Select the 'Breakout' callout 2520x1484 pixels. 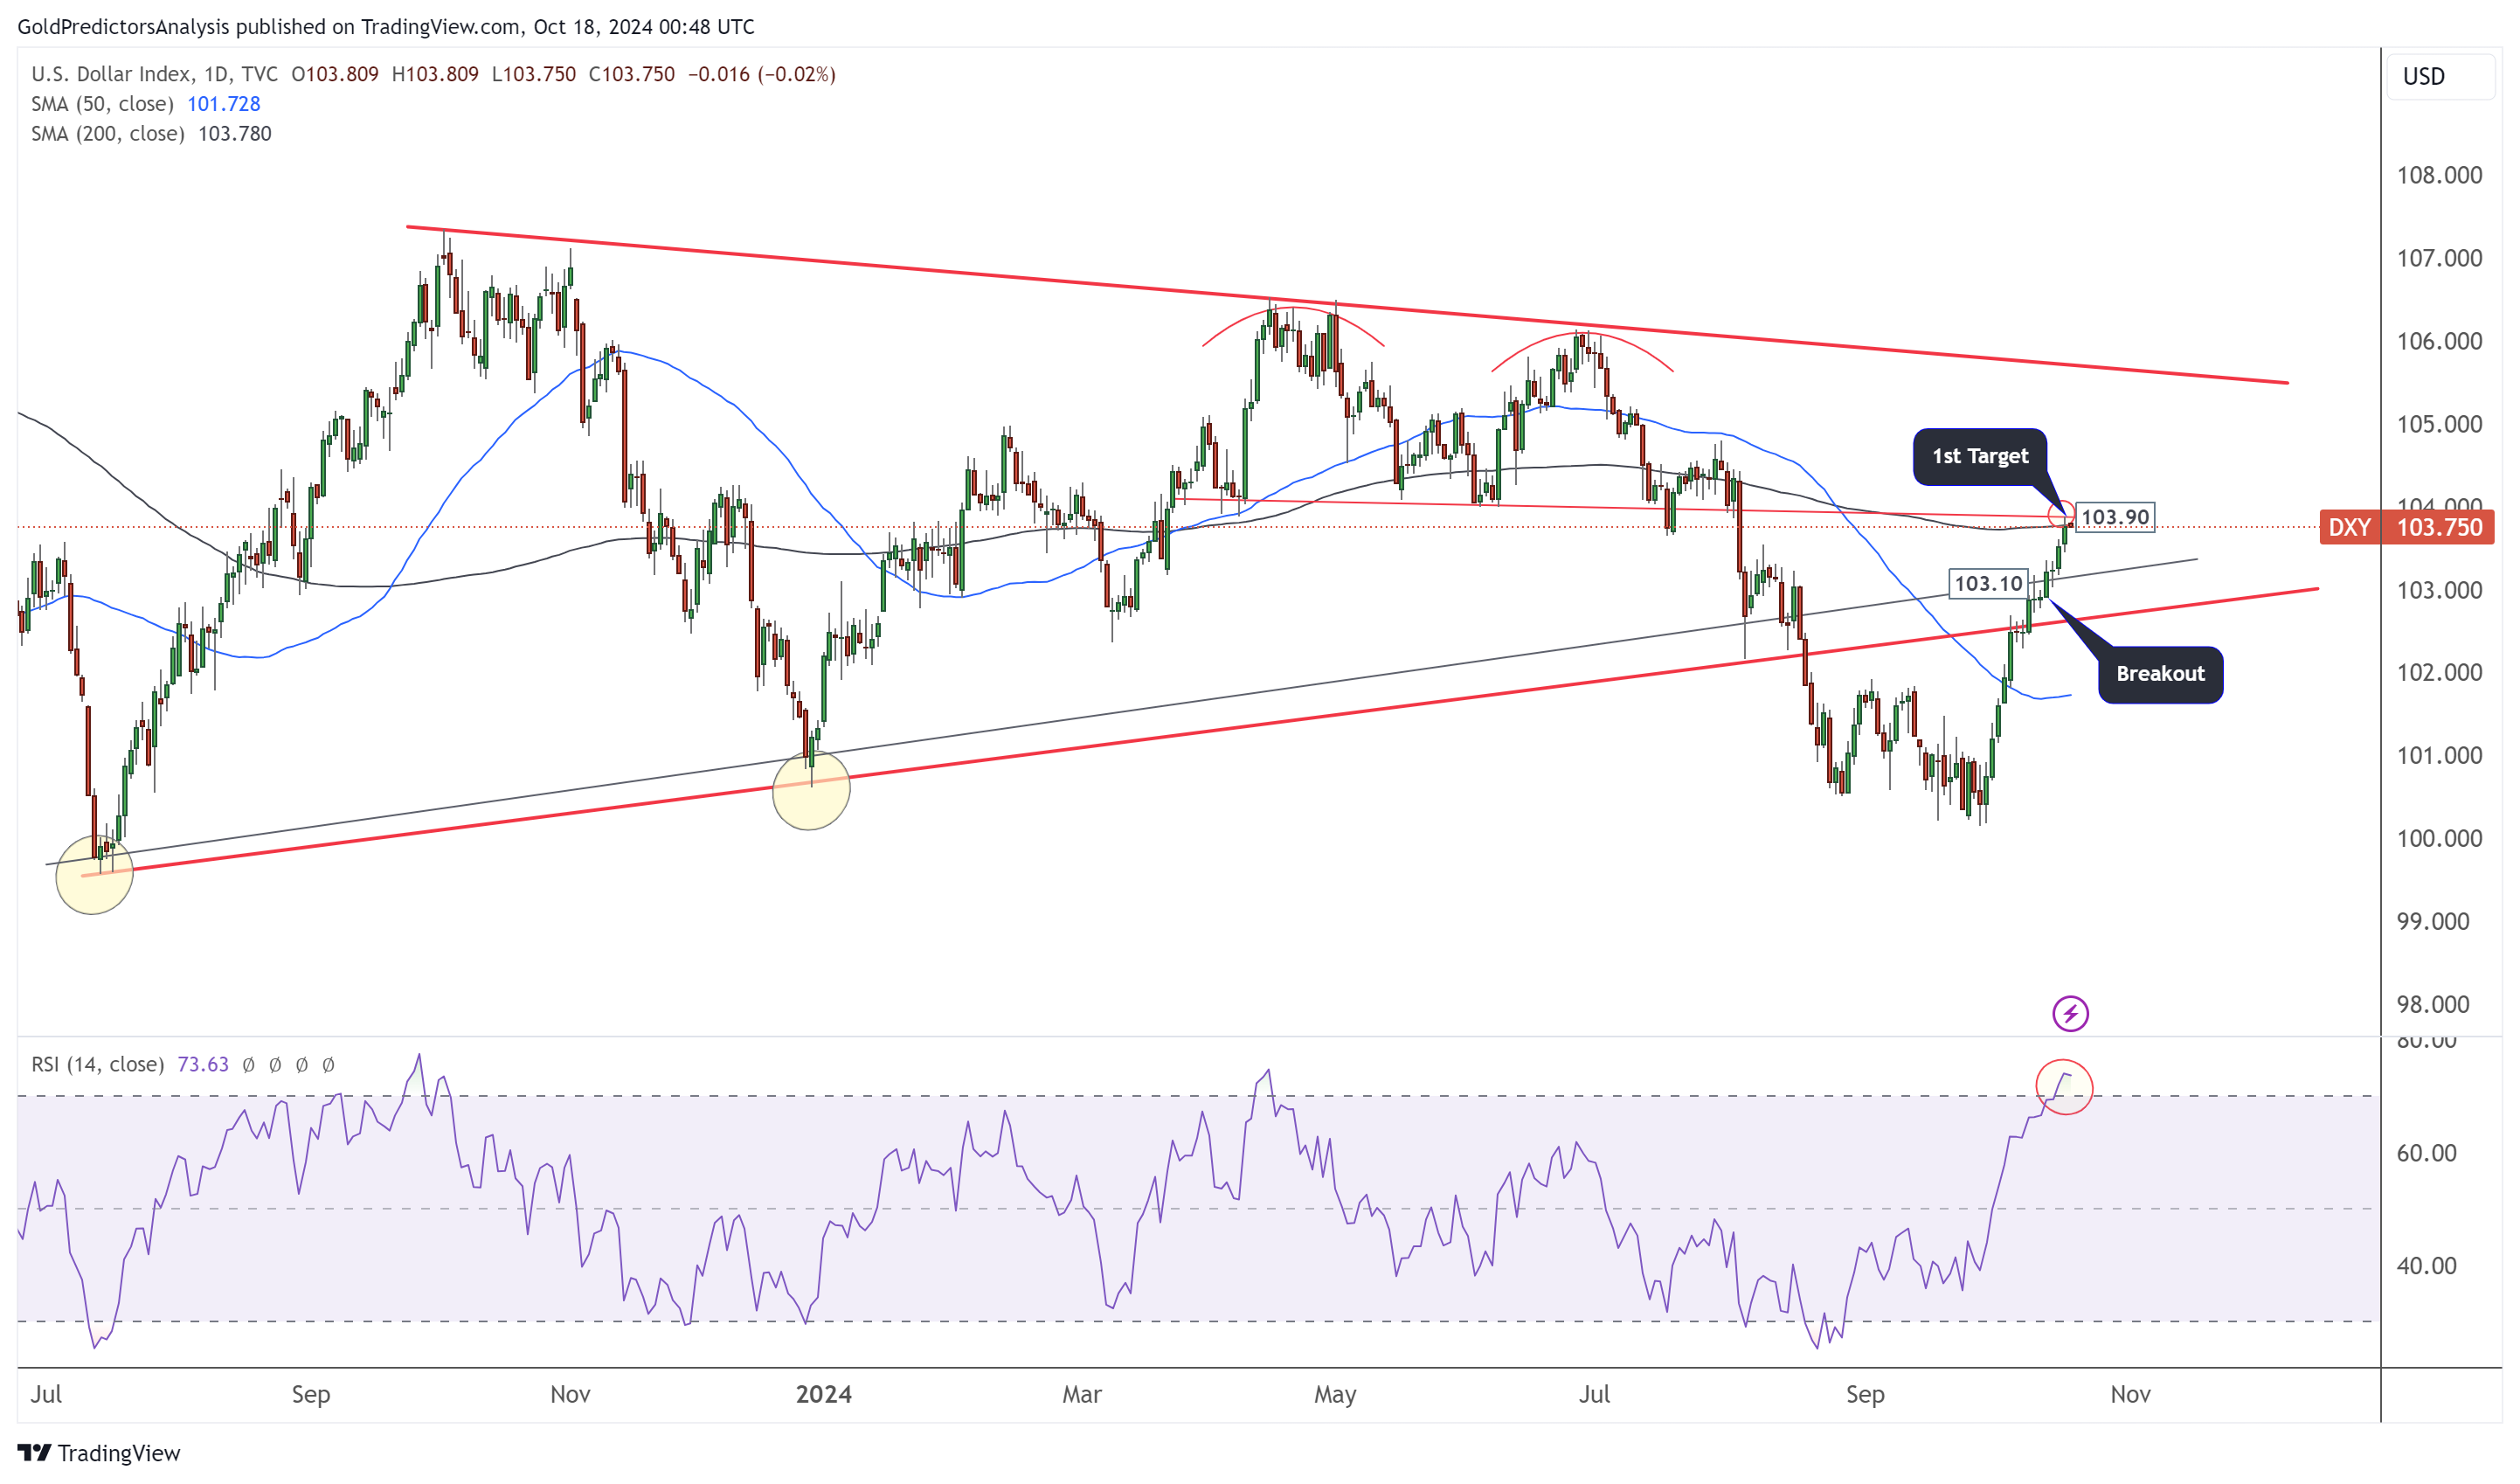point(2160,674)
